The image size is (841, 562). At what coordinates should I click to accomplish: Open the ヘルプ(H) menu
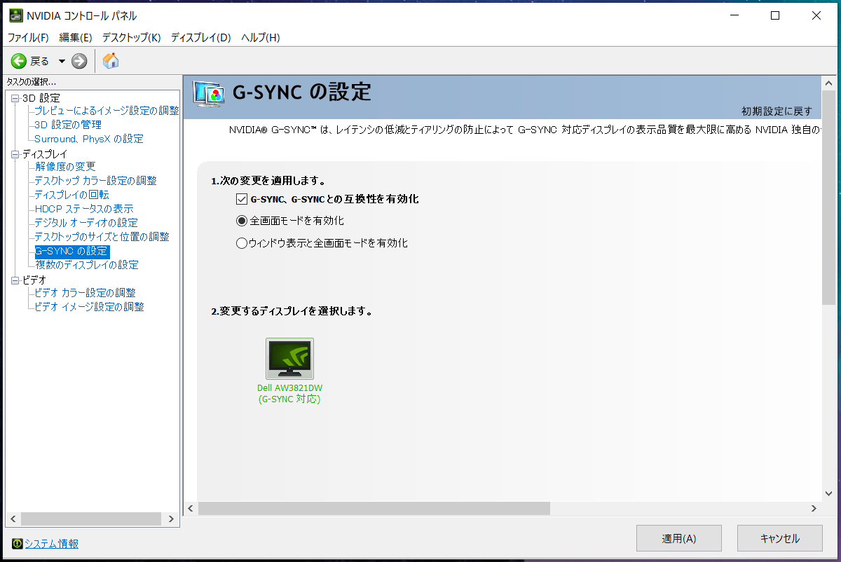point(260,37)
